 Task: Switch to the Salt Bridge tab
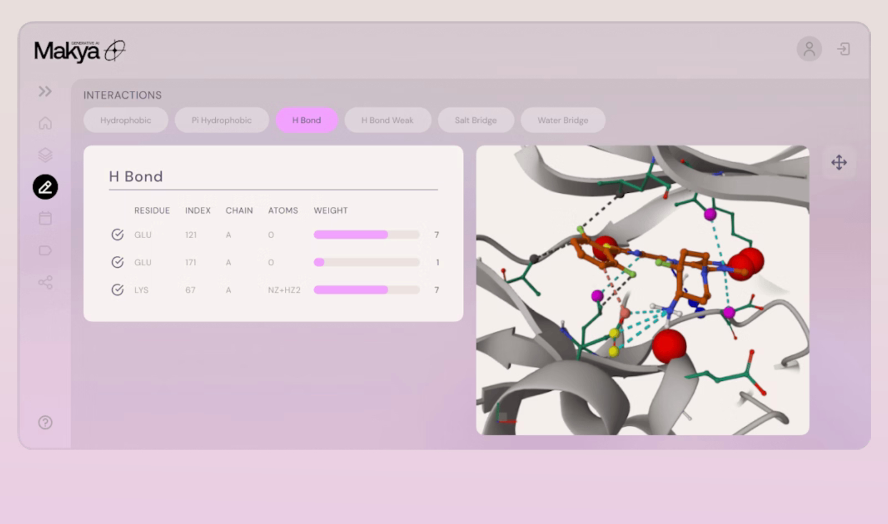coord(476,120)
